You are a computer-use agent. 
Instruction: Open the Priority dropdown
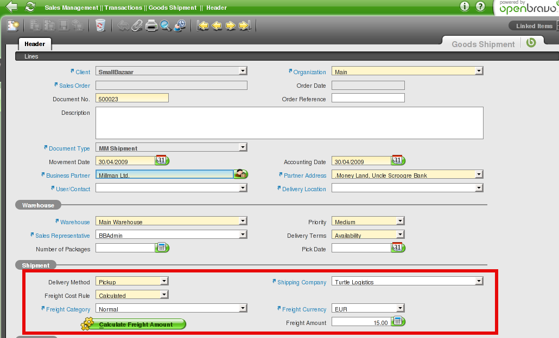[x=400, y=221]
